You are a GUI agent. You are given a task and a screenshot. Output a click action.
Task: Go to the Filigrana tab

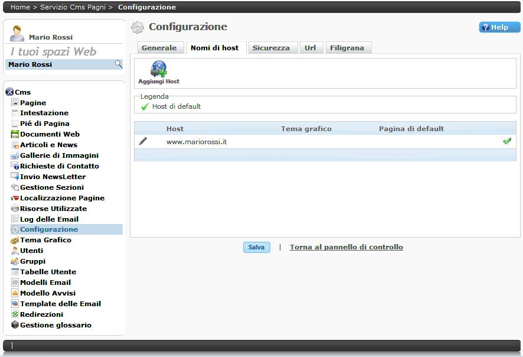(x=347, y=48)
